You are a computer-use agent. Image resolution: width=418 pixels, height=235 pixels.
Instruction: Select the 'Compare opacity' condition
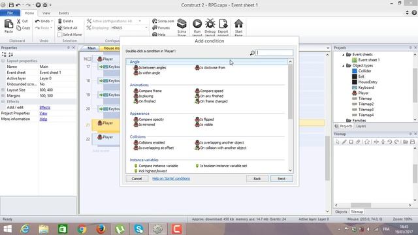(151, 119)
